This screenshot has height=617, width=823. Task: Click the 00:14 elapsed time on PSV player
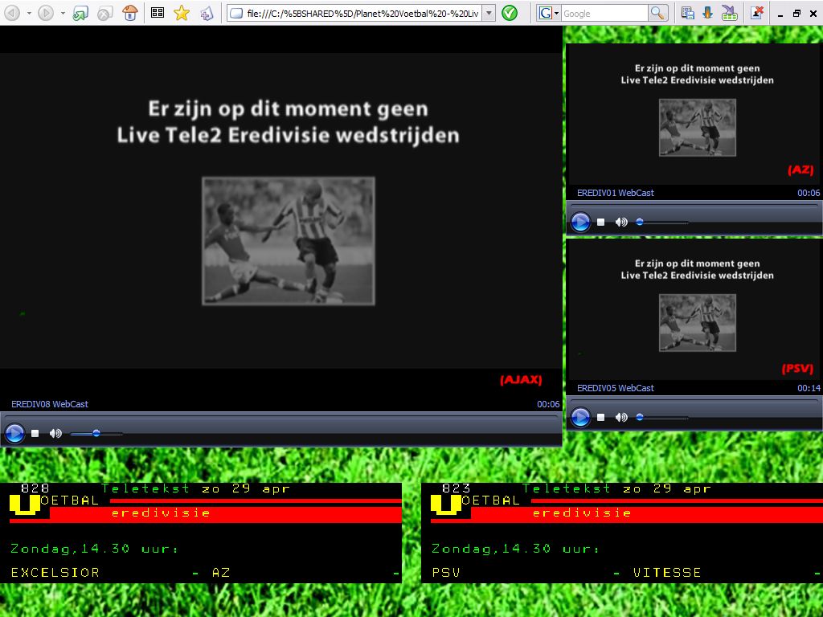tap(809, 388)
